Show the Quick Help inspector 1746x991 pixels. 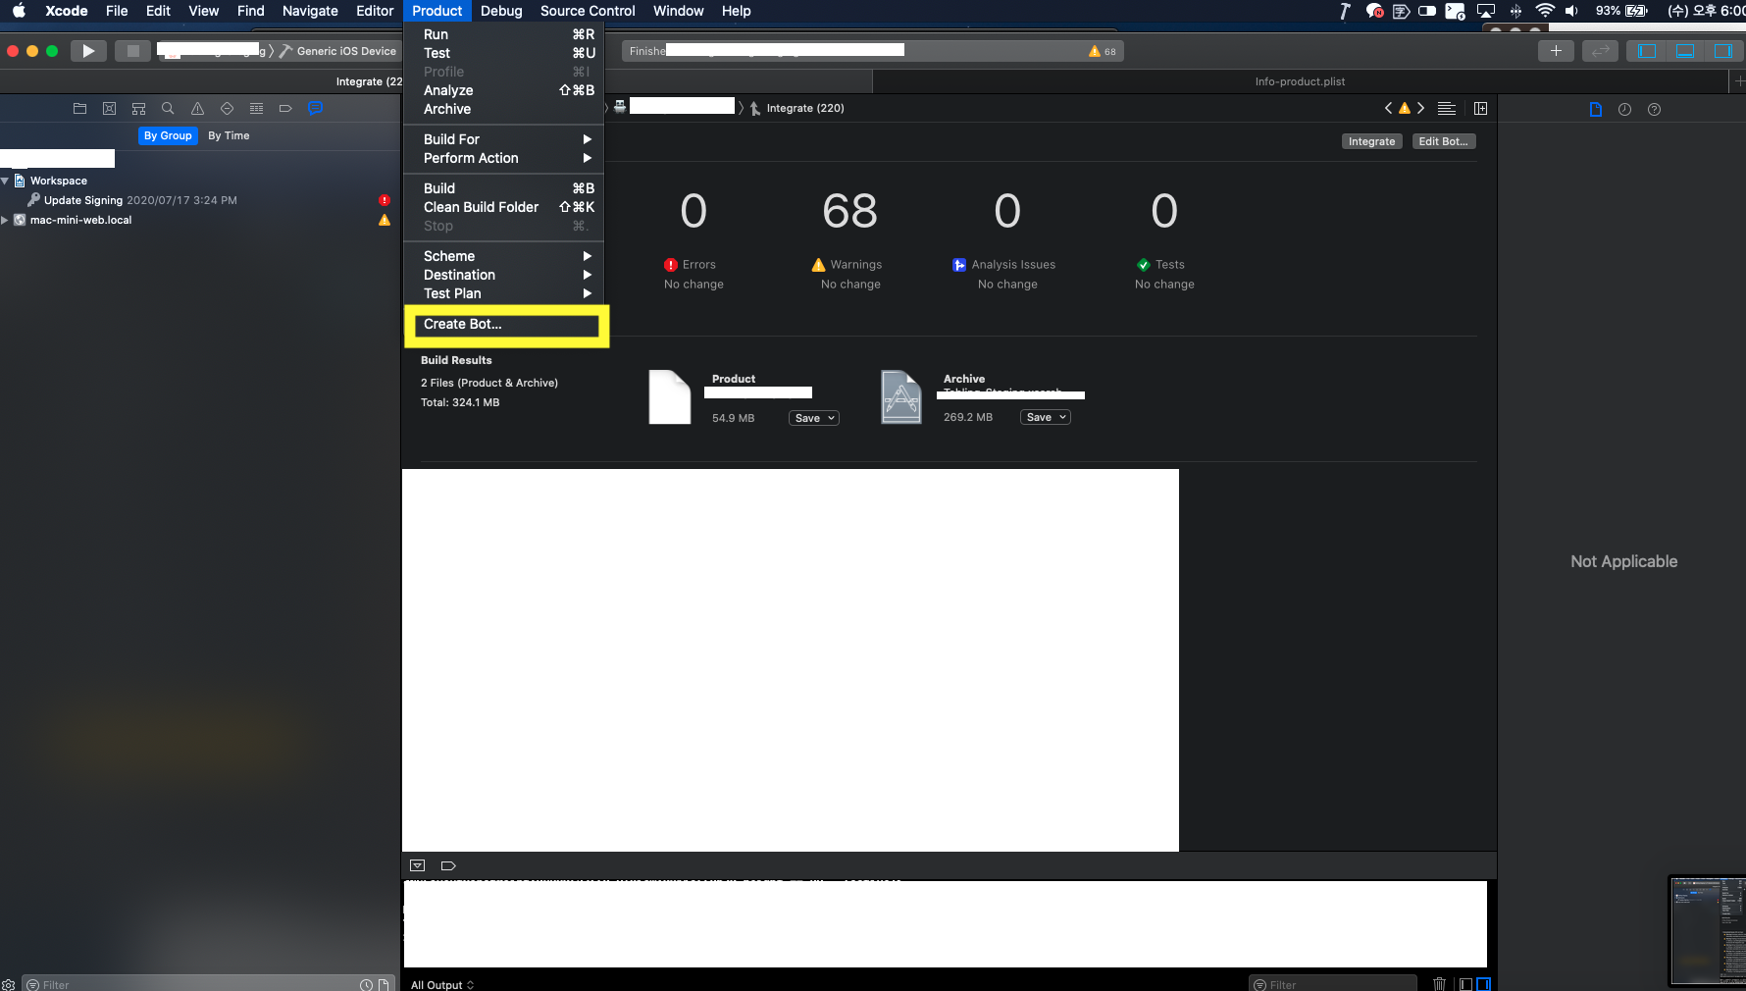1654,110
